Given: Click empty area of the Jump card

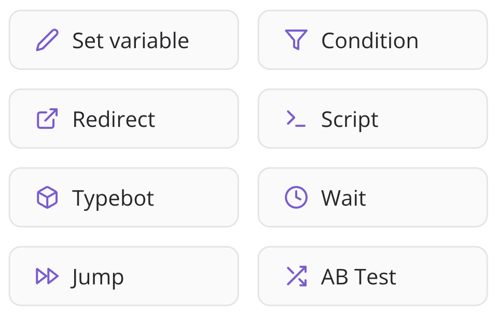Looking at the screenshot, I should [187, 277].
